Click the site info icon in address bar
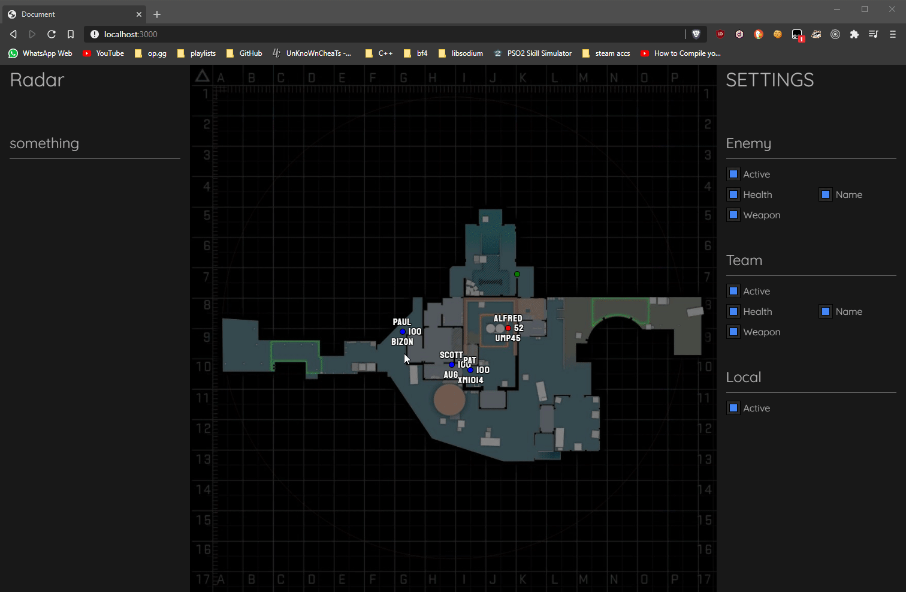Image resolution: width=906 pixels, height=592 pixels. tap(95, 34)
